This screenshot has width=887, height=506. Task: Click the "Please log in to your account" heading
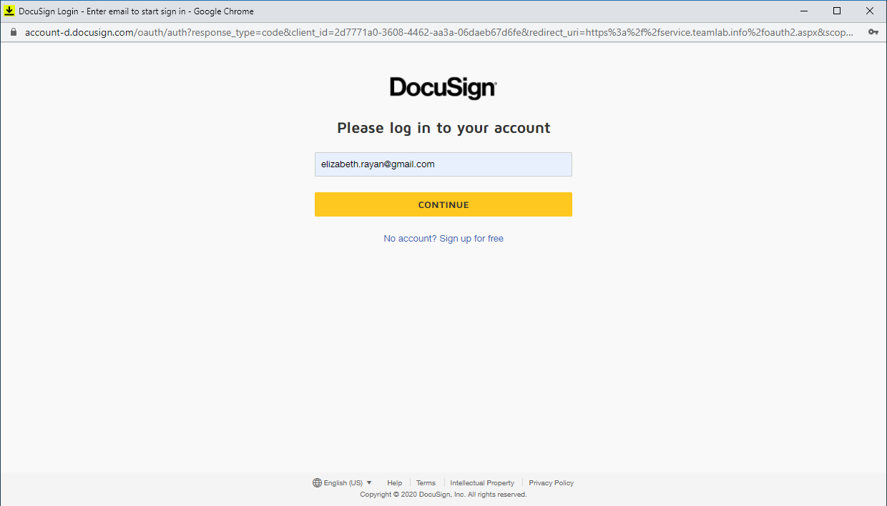[443, 128]
